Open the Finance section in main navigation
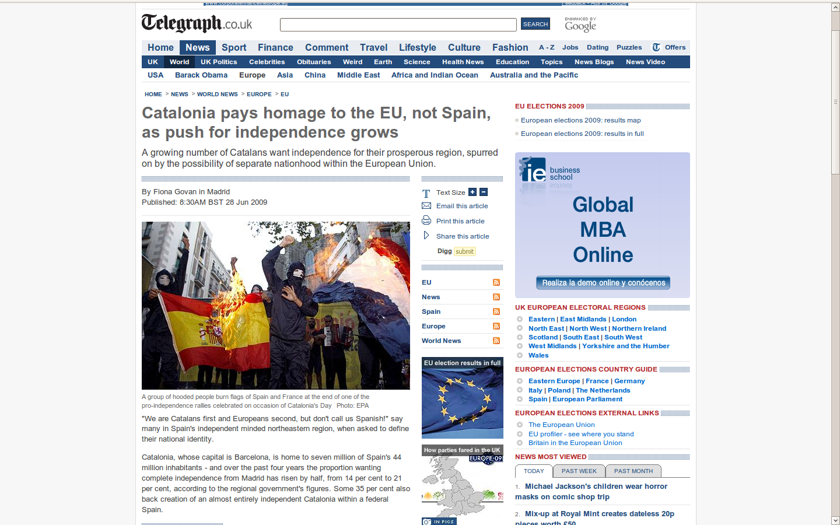The image size is (840, 525). (275, 47)
